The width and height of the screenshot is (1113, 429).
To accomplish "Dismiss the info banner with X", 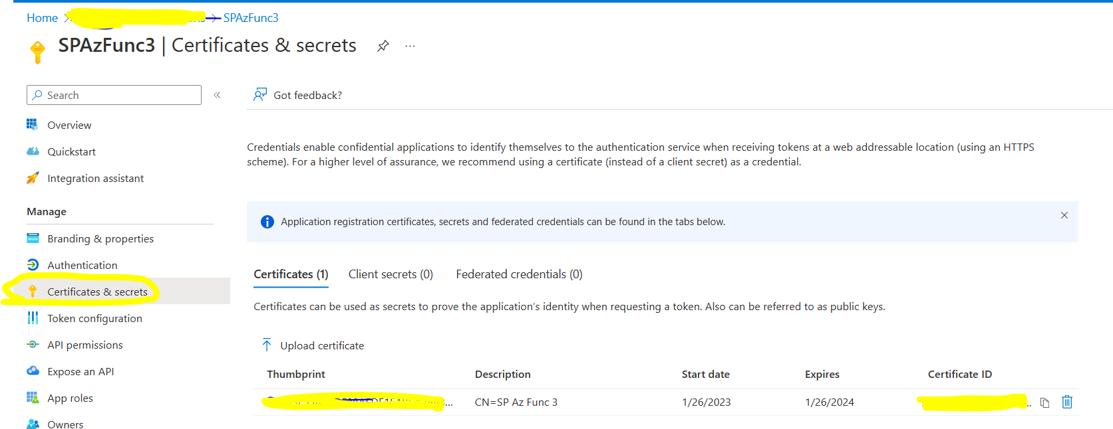I will pyautogui.click(x=1064, y=215).
